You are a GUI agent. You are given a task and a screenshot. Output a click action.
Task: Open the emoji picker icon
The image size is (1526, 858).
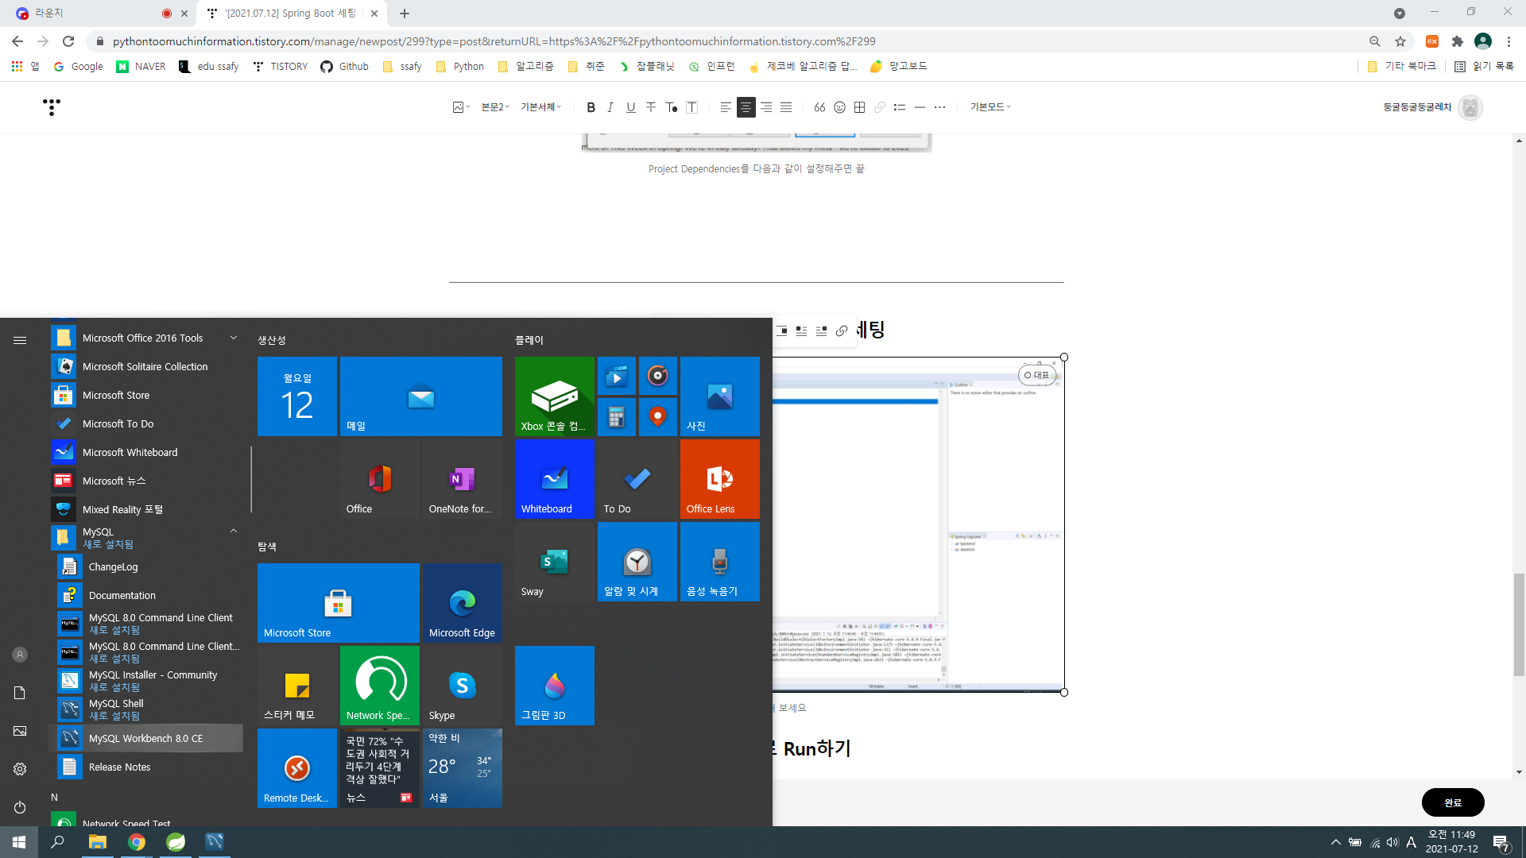click(839, 107)
